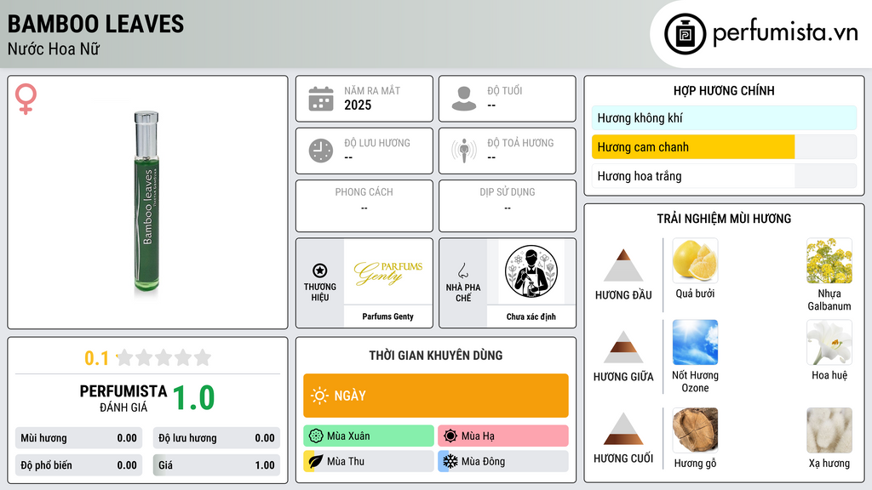Click the sillage icon beside Độ toả hương

[x=464, y=151]
